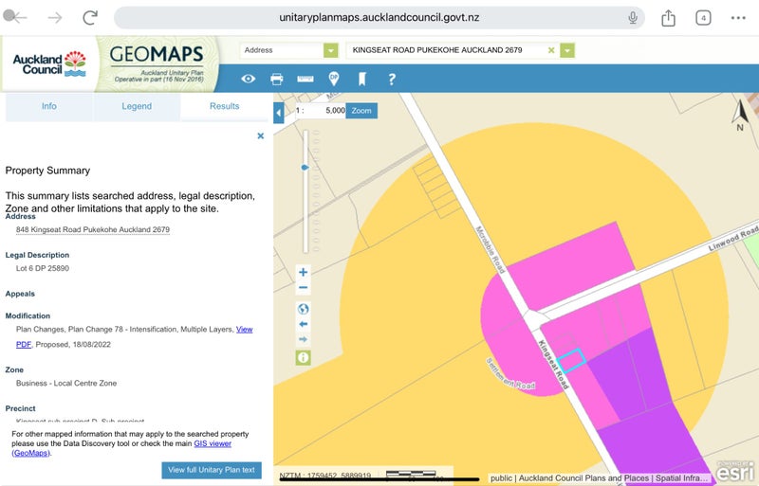Collapse the left side panel
Screen dimensions: 759x486
(279, 113)
